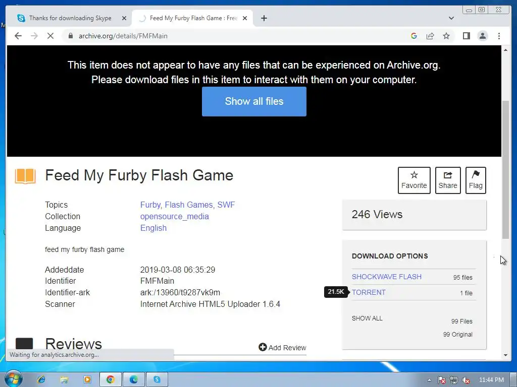Viewport: 517px width, 387px height.
Task: Click the page scrollbar up arrow
Action: tap(505, 50)
